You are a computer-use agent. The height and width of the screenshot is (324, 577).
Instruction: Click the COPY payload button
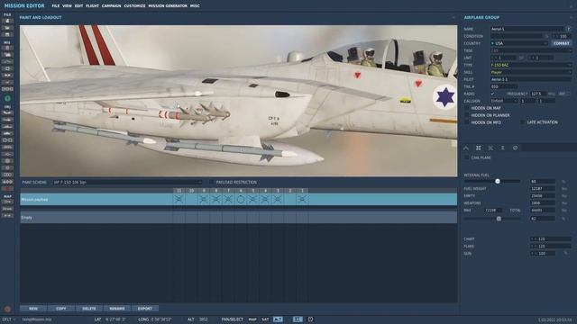pyautogui.click(x=61, y=309)
